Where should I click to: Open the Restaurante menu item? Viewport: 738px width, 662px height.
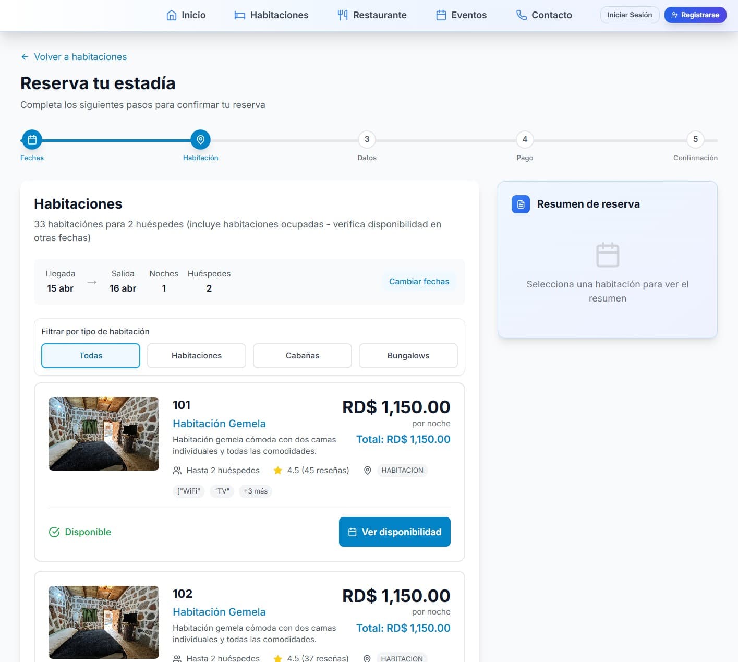(x=372, y=15)
